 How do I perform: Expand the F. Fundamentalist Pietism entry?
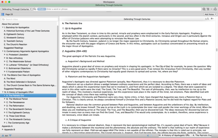click(x=5, y=71)
